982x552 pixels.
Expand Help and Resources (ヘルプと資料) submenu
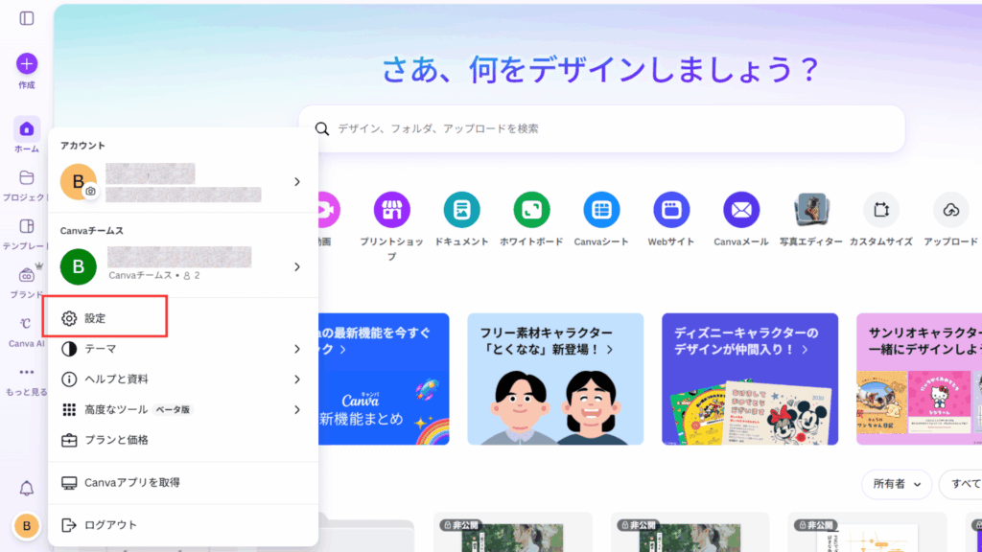tap(182, 379)
